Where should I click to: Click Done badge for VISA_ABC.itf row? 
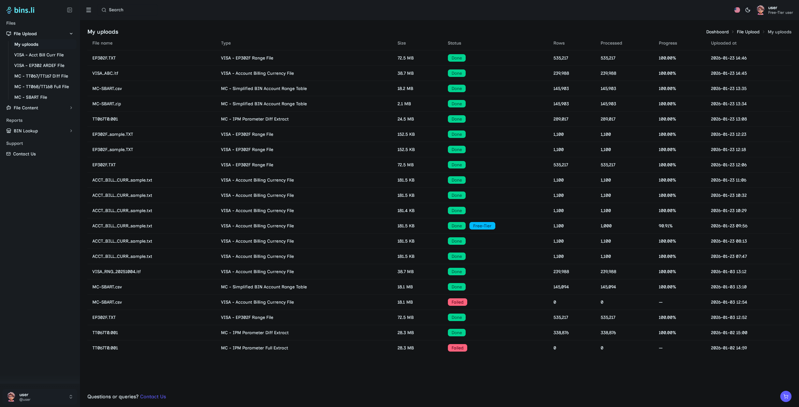(457, 73)
